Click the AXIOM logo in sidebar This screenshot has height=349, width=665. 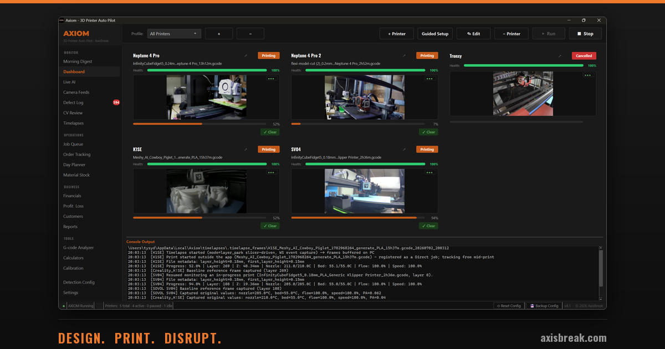point(76,34)
